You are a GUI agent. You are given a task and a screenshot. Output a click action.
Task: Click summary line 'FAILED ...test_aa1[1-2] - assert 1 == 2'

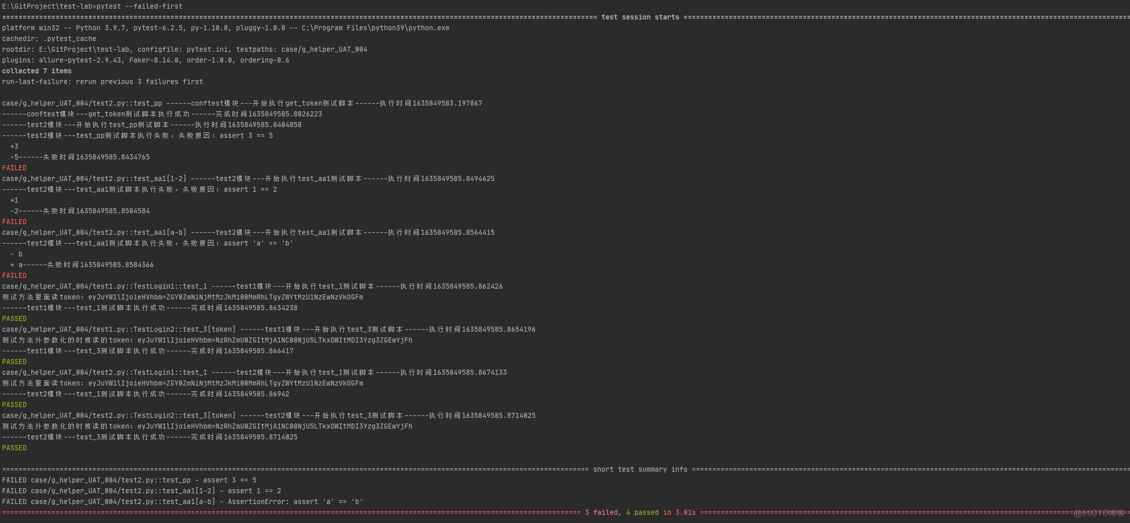coord(142,491)
